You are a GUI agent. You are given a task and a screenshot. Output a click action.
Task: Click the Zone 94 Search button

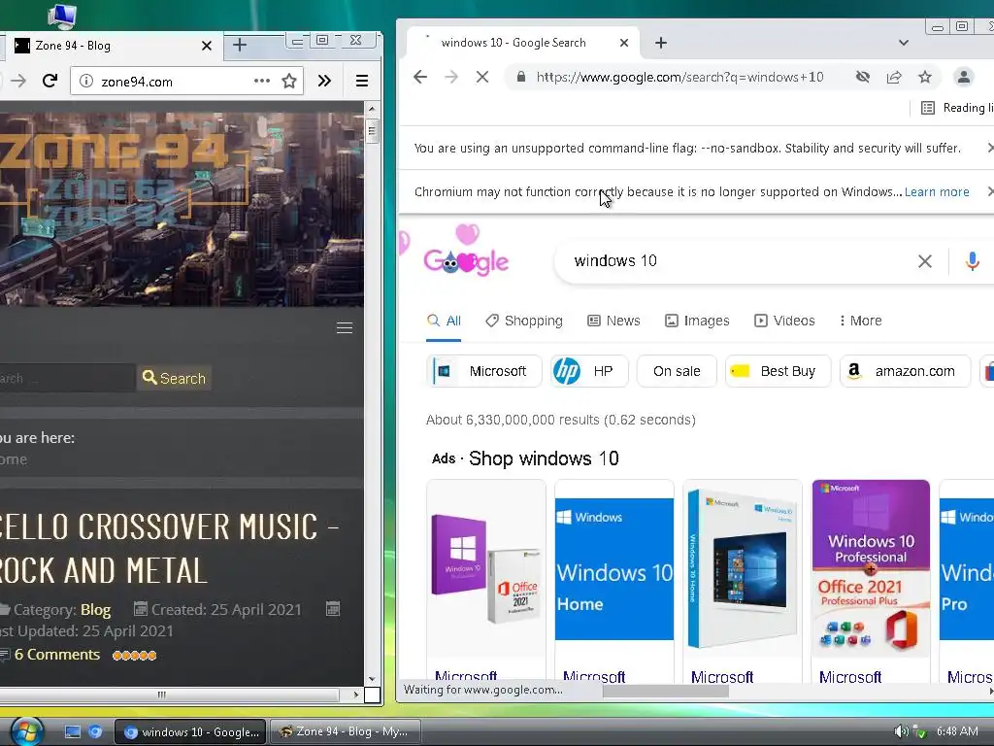click(175, 378)
